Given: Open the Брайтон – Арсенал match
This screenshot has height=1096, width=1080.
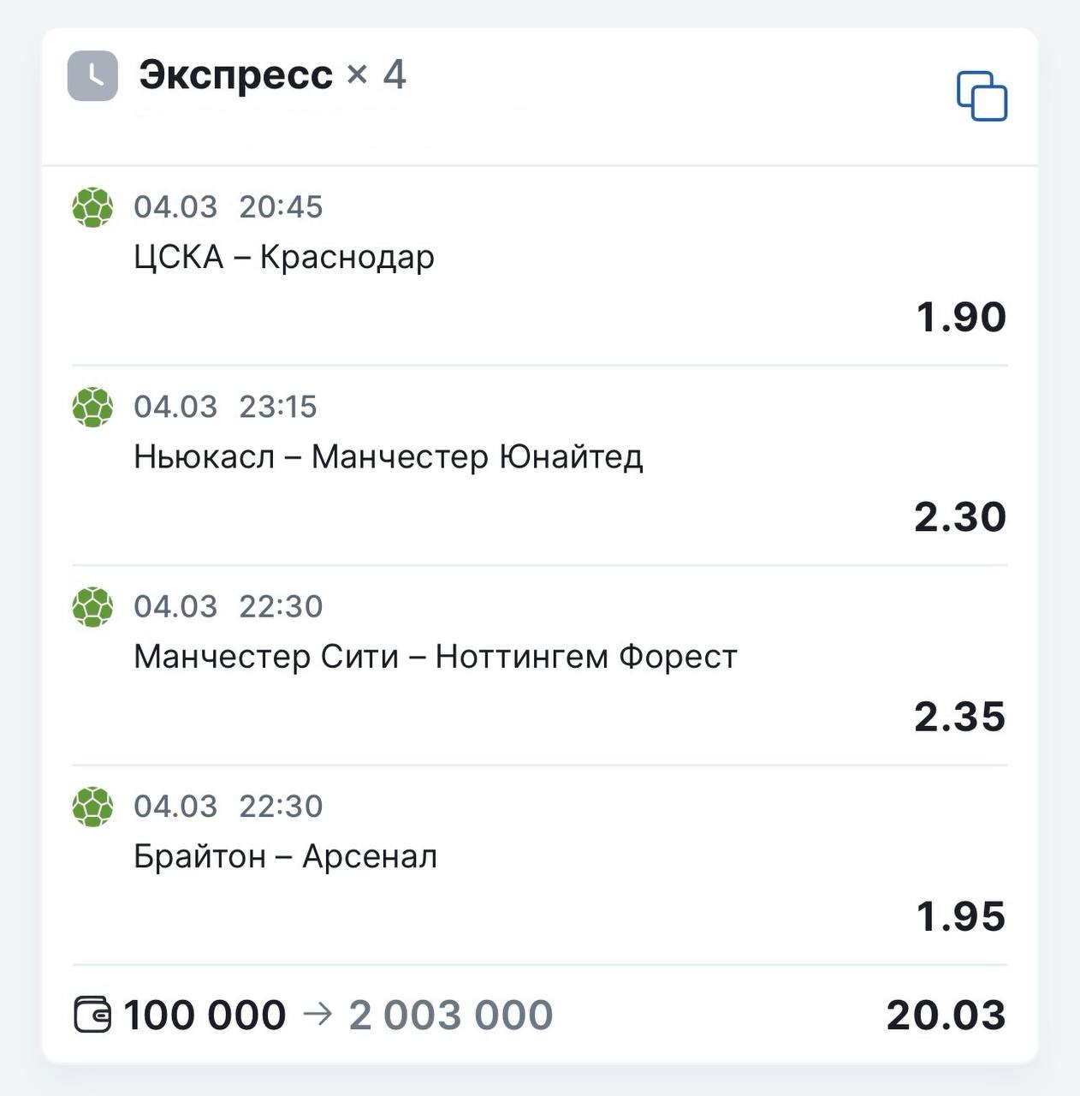Looking at the screenshot, I should 285,856.
